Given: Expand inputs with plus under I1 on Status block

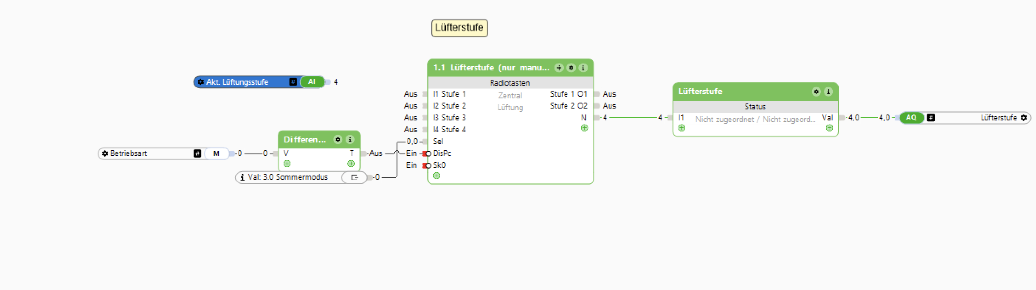Looking at the screenshot, I should [x=682, y=128].
